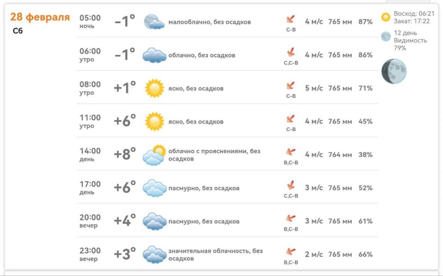The width and height of the screenshot is (443, 276).
Task: Click the "28 февраля" date heading
Action: (40, 18)
